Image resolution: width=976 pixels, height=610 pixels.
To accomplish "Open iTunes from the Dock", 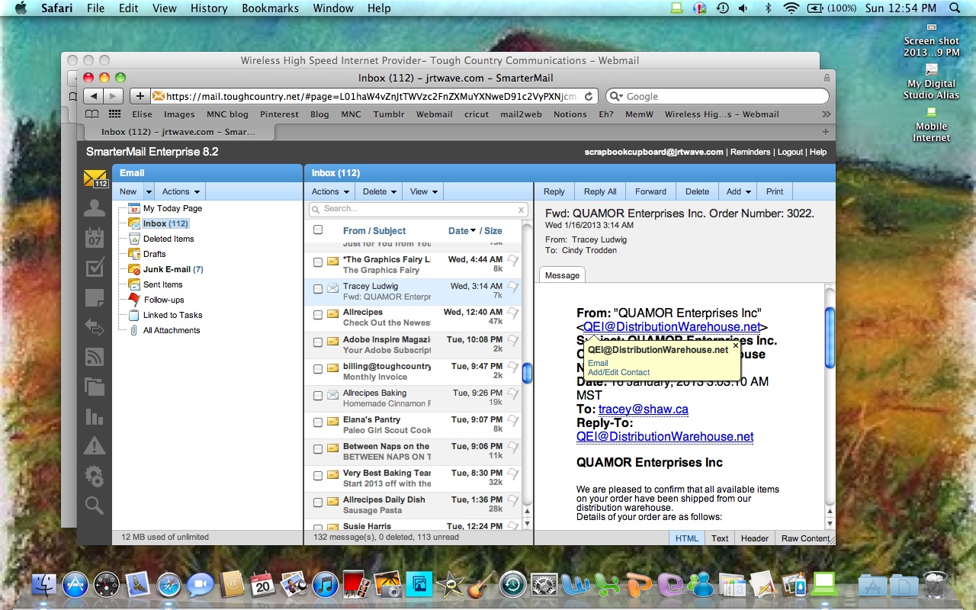I will tap(326, 585).
